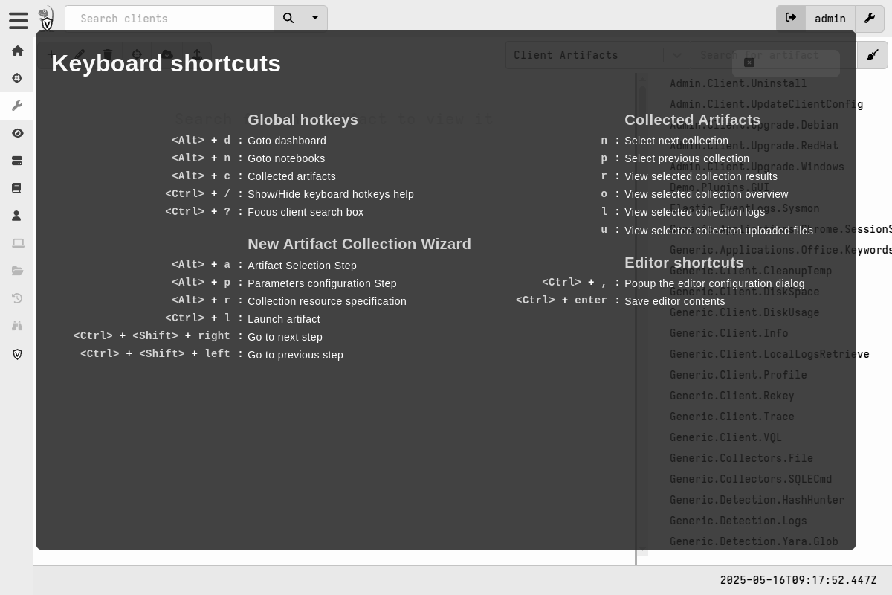This screenshot has height=595, width=892.
Task: Select Generic.Detection.Logs artifact
Action: 738,521
